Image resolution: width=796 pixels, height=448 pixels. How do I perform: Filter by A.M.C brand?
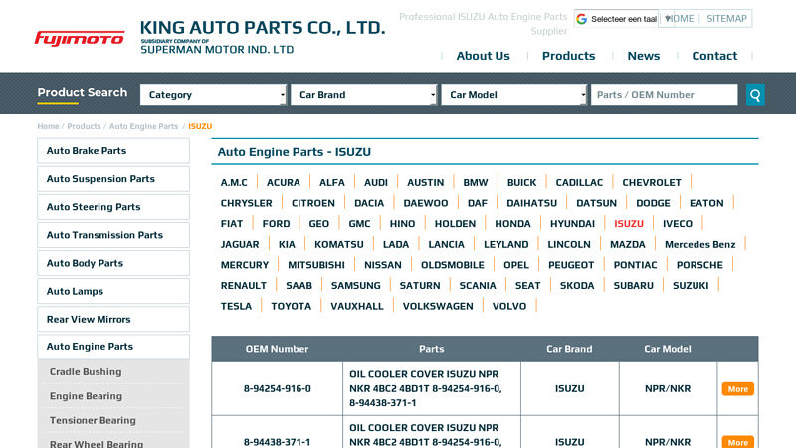click(x=234, y=183)
